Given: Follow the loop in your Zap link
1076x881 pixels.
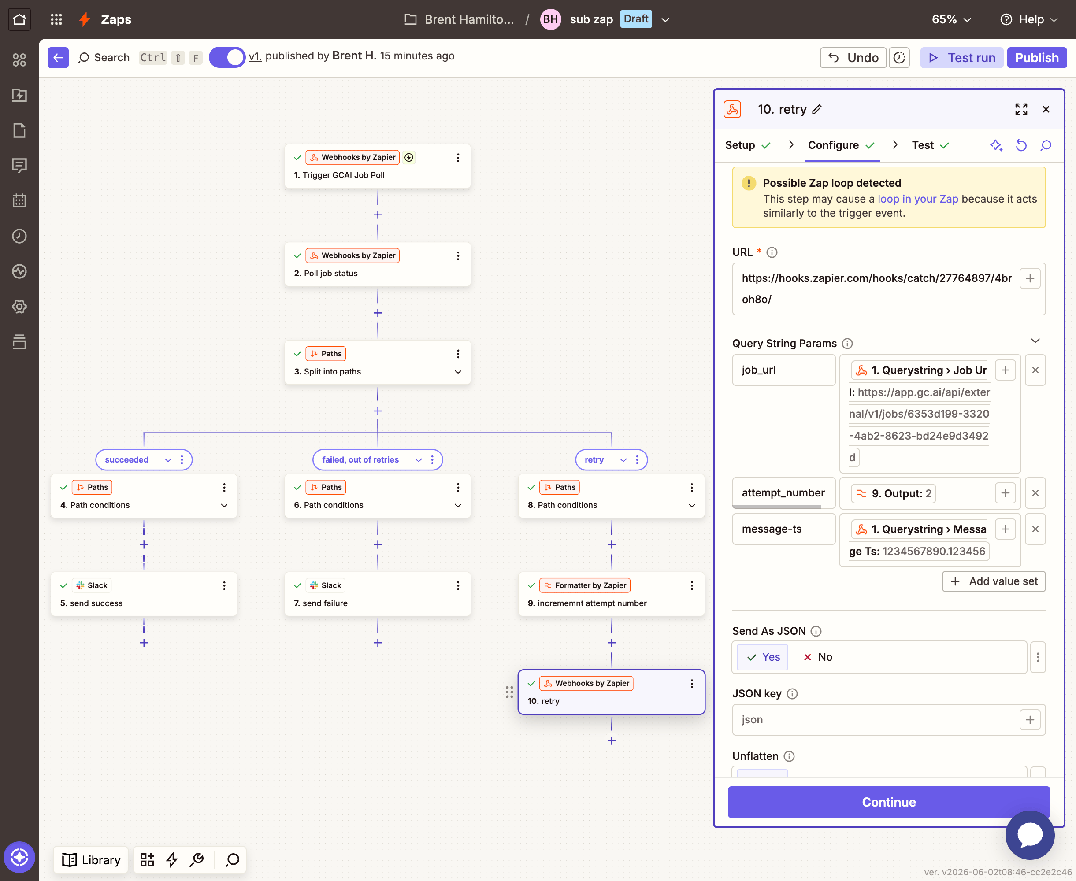Looking at the screenshot, I should [x=918, y=199].
